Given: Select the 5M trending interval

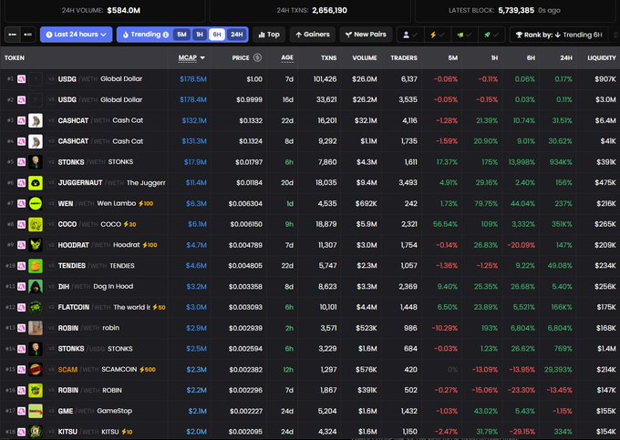Looking at the screenshot, I should (181, 35).
